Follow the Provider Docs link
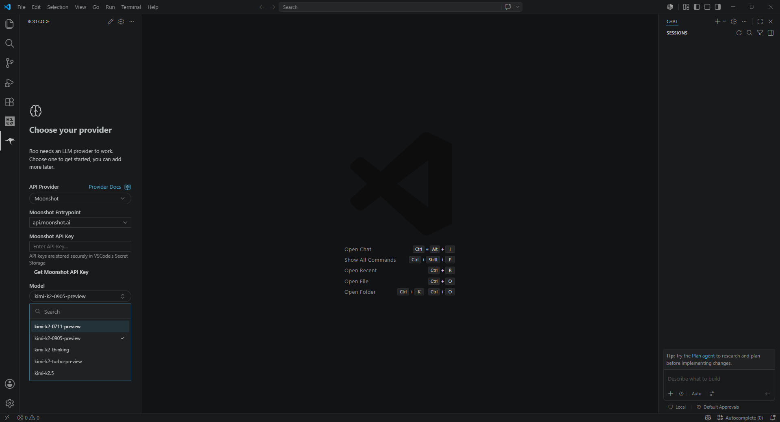Image resolution: width=780 pixels, height=422 pixels. point(105,187)
